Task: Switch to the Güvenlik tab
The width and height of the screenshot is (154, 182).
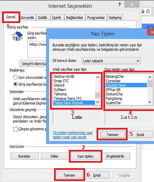Action: [x=27, y=18]
